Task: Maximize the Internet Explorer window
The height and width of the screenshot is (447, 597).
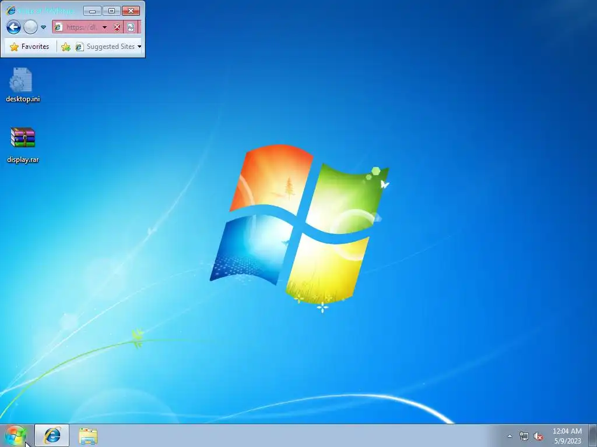Action: pyautogui.click(x=111, y=11)
